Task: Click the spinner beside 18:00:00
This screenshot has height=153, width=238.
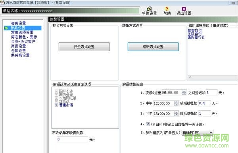Action: click(176, 114)
